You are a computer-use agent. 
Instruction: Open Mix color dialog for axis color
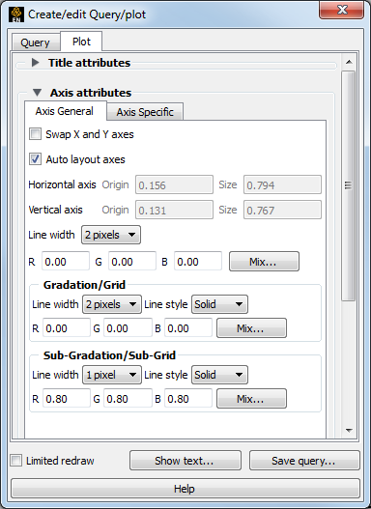(264, 262)
